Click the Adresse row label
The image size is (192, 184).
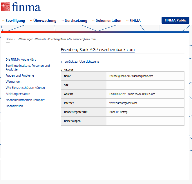(x=68, y=94)
